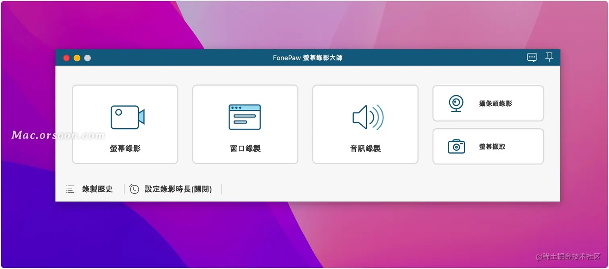Select 音訊錄製 audio recording label

pyautogui.click(x=365, y=148)
